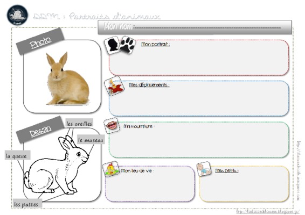Click the 'la queue' label
Screen dimensions: 305x215
[17, 155]
